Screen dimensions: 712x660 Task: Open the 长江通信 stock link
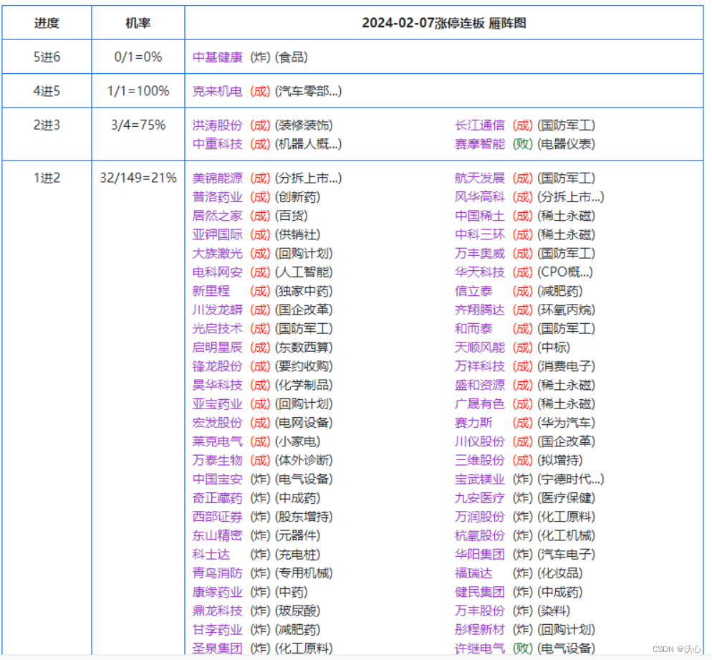coord(480,125)
